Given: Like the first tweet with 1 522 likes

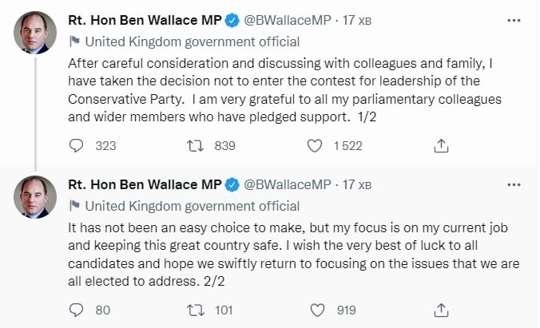Looking at the screenshot, I should click(316, 145).
